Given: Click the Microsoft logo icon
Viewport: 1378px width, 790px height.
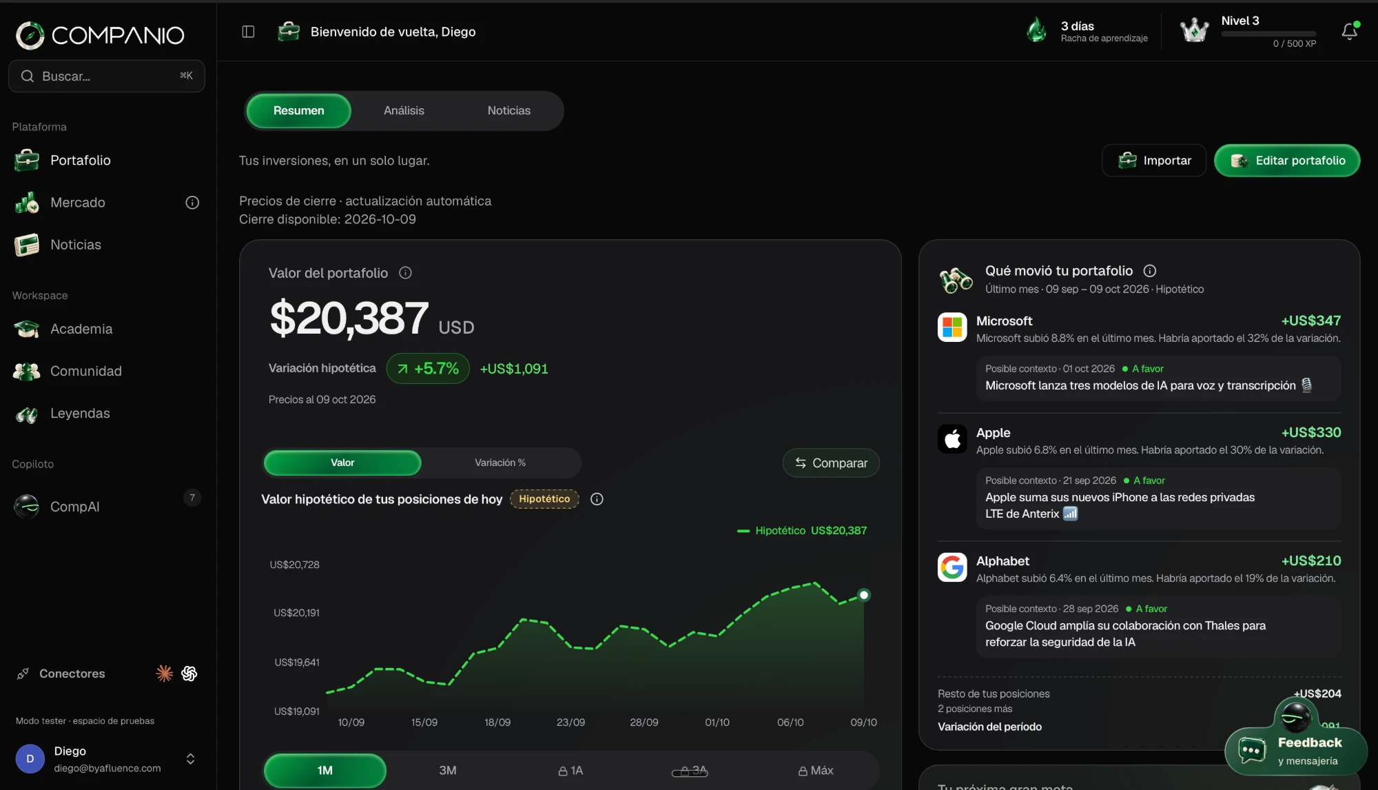Looking at the screenshot, I should (x=952, y=327).
